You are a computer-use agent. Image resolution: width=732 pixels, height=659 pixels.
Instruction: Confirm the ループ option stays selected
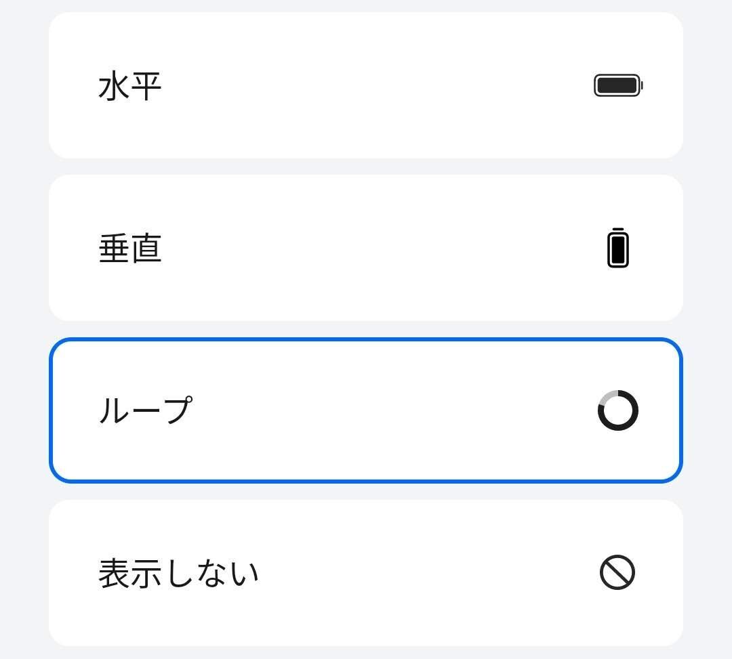366,410
